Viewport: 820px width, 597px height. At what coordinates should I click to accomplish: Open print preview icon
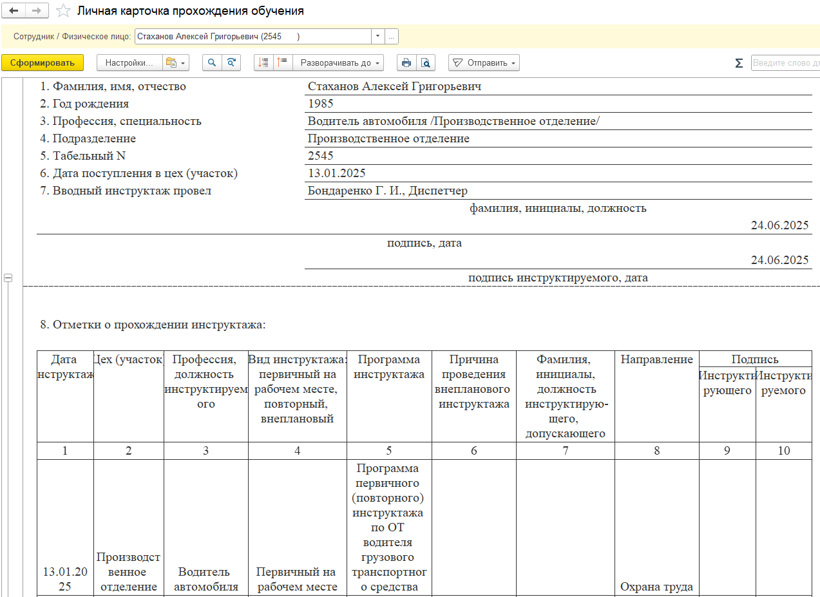click(x=425, y=62)
